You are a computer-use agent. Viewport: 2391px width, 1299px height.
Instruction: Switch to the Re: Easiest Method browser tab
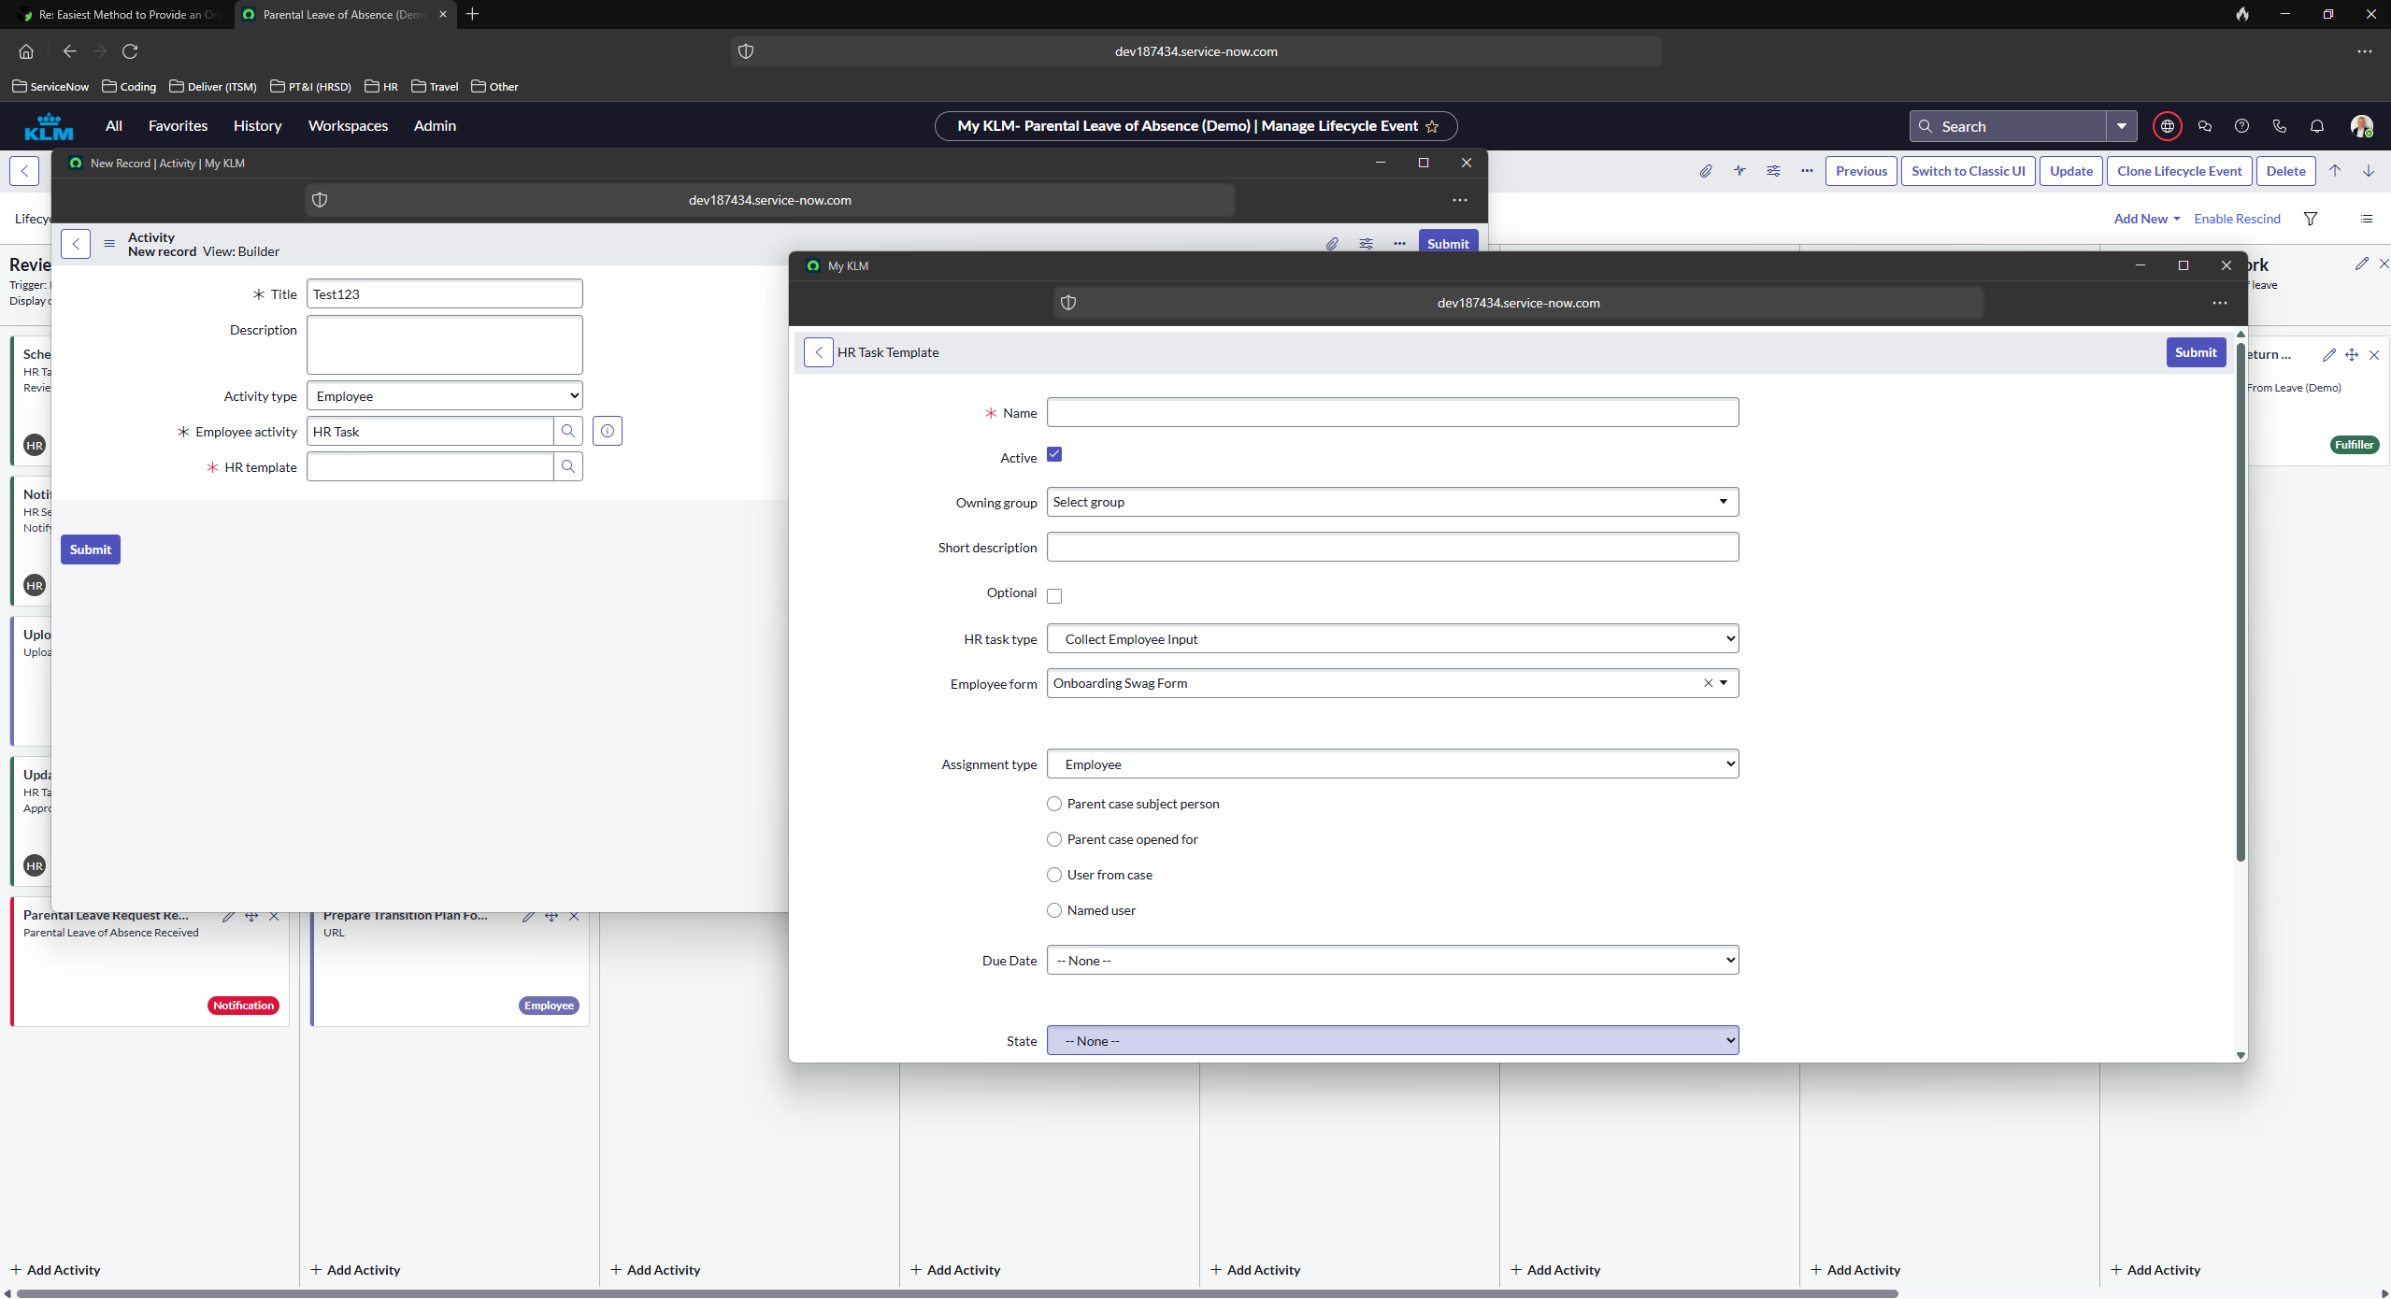click(119, 14)
